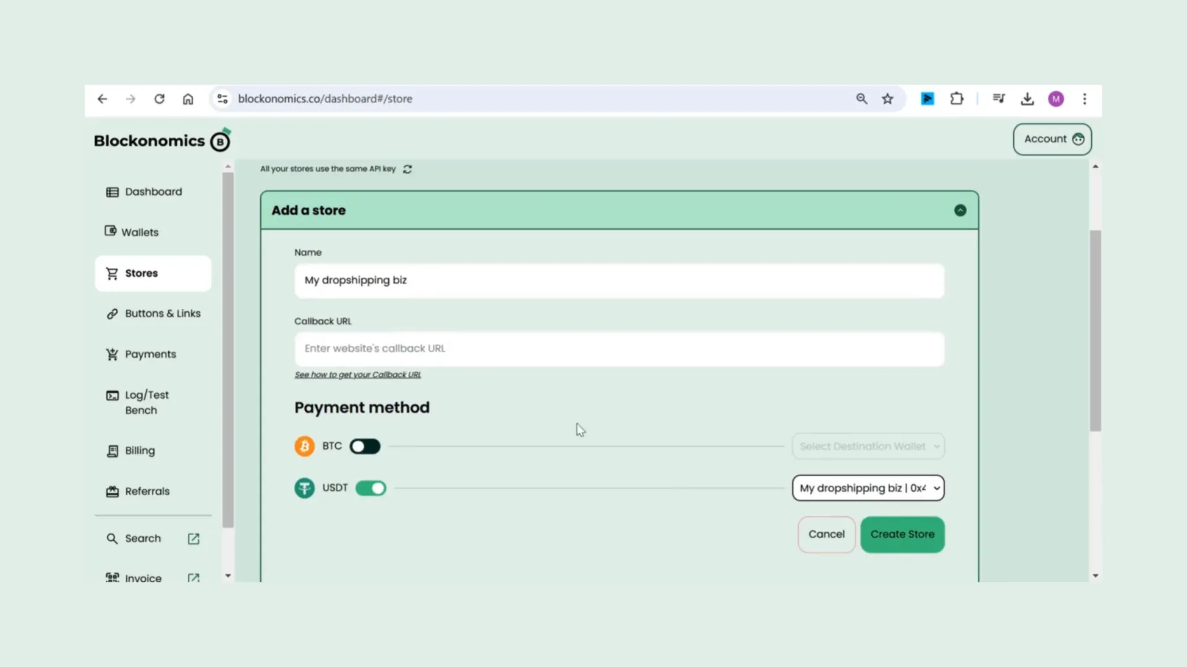Screen dimensions: 1187x667
Task: Click the Create Store button
Action: [903, 534]
